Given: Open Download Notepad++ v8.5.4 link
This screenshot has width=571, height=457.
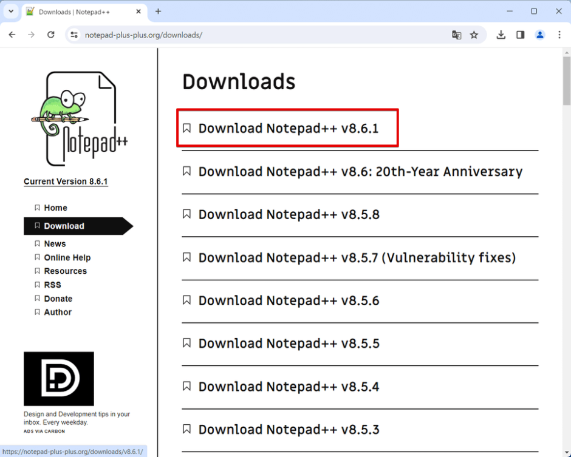Looking at the screenshot, I should (289, 387).
